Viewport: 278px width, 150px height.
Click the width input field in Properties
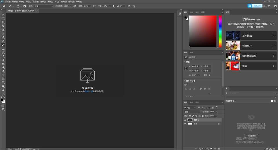click(x=195, y=66)
